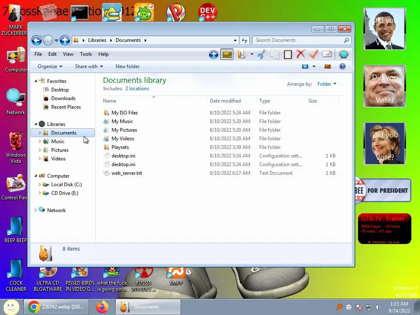
Task: Sort by the Type column header
Action: 281,101
